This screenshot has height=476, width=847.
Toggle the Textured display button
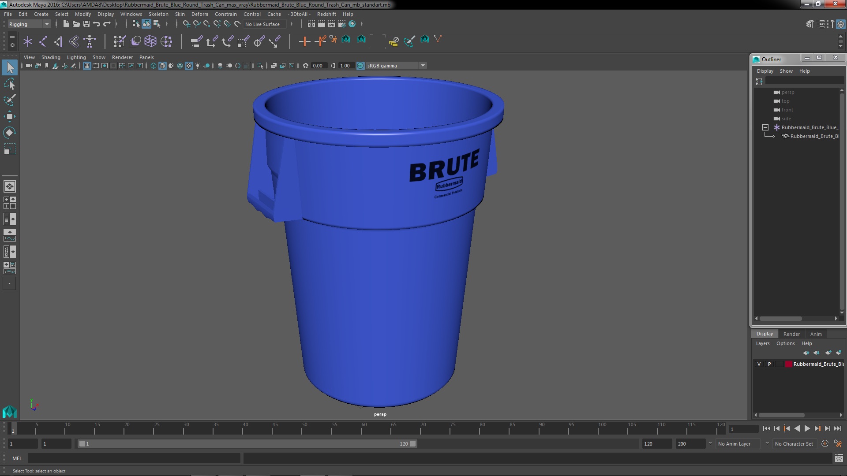coord(189,66)
